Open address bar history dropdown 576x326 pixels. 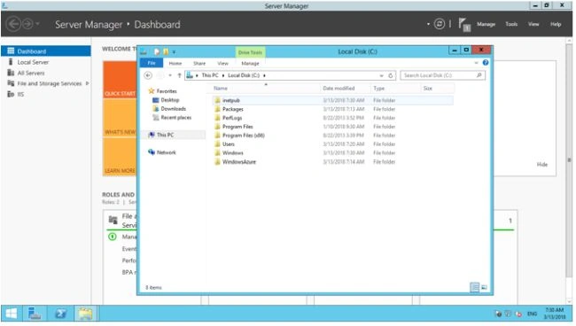click(x=381, y=75)
